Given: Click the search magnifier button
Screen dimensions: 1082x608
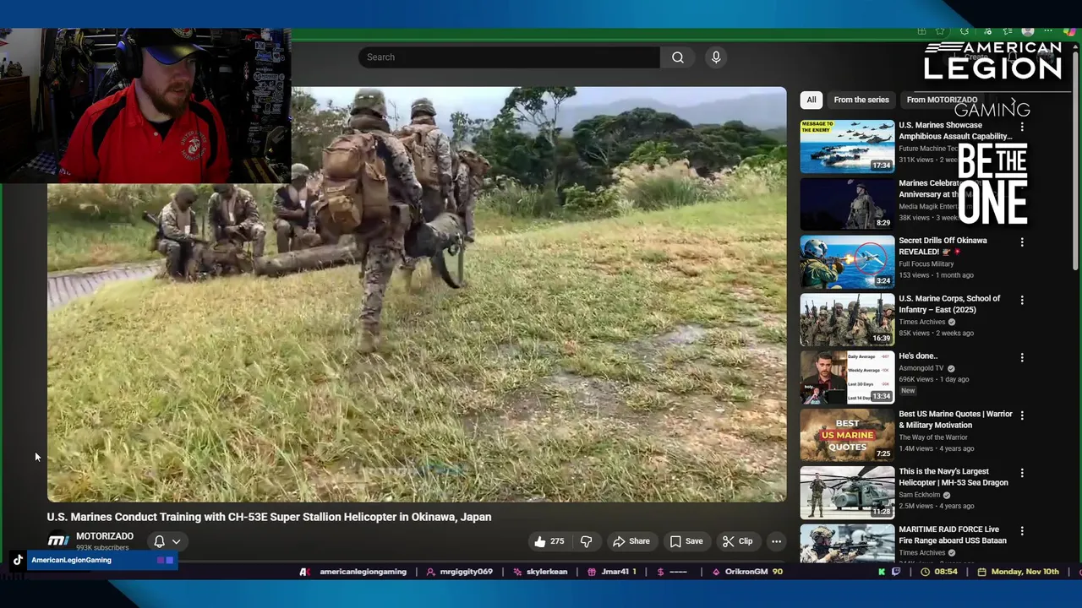Looking at the screenshot, I should click(678, 57).
